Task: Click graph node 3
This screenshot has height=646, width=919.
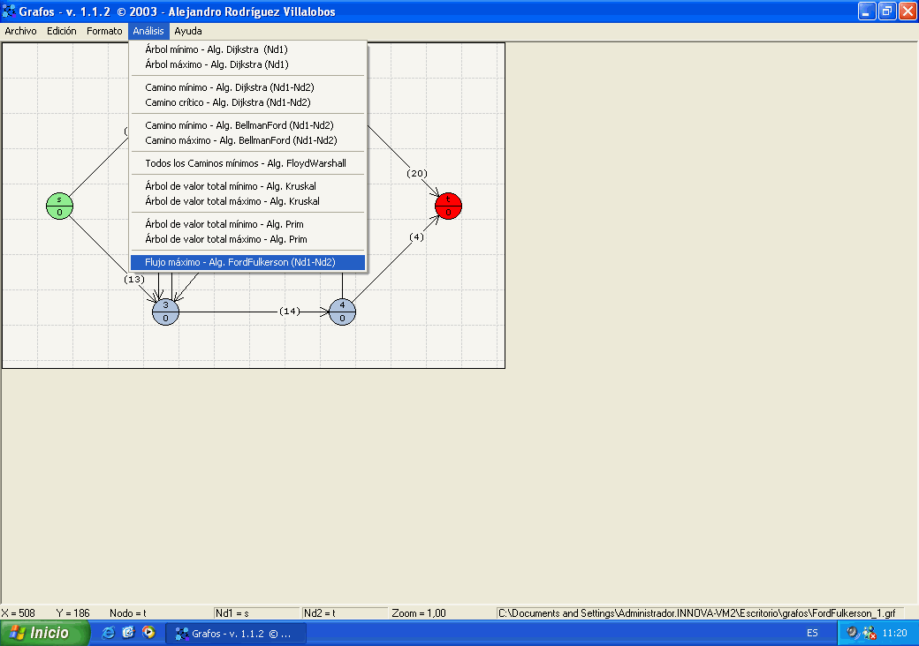Action: click(165, 312)
